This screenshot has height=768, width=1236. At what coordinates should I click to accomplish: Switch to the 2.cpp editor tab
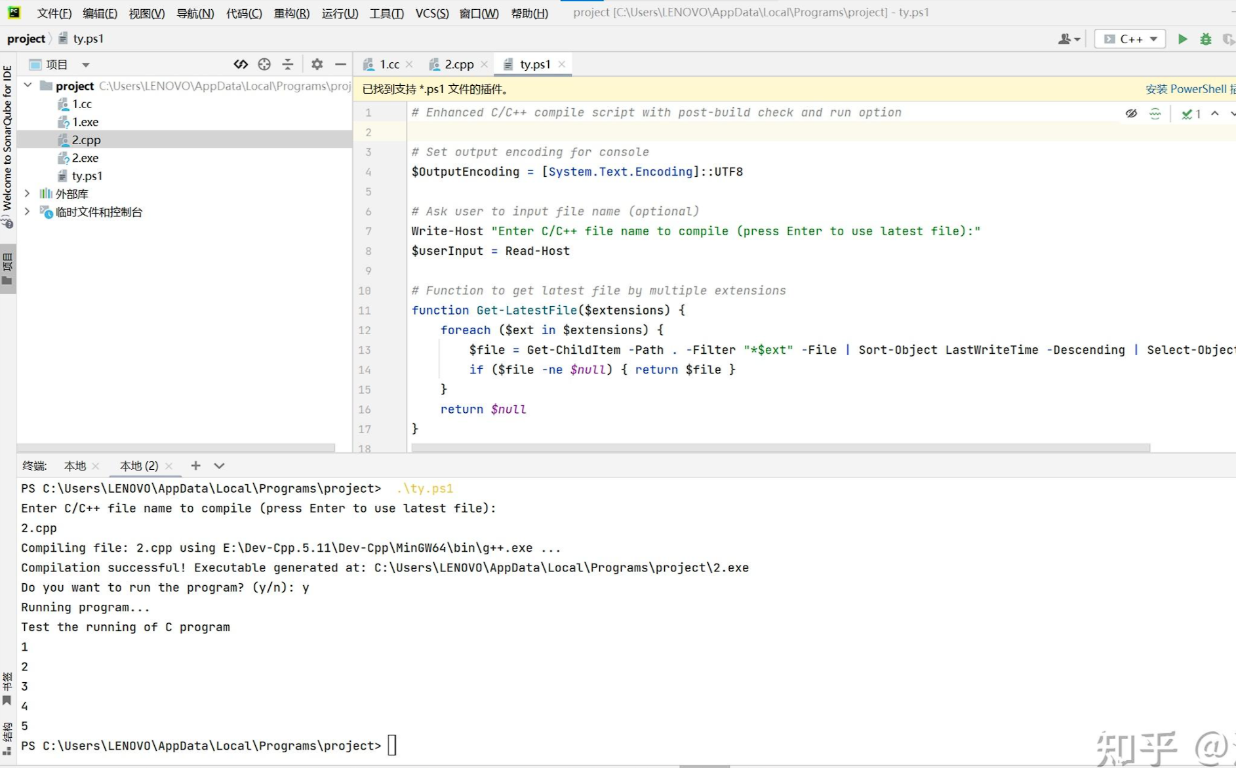(x=458, y=64)
